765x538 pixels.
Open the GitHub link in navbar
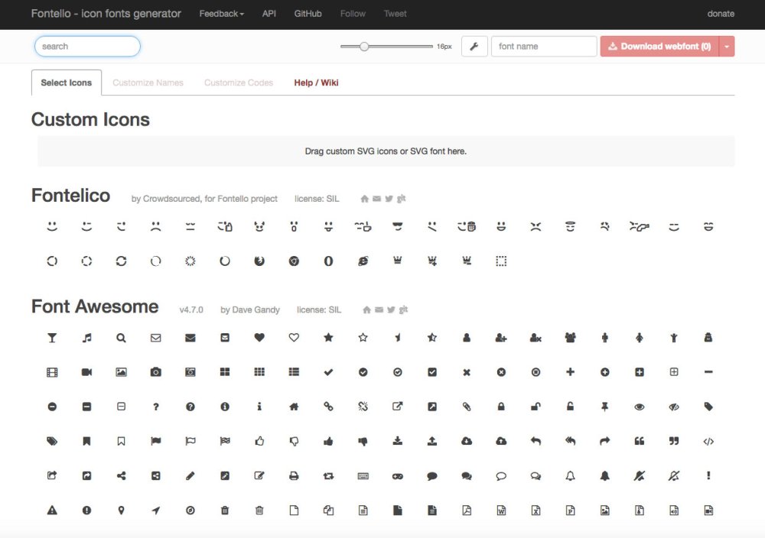[x=308, y=14]
